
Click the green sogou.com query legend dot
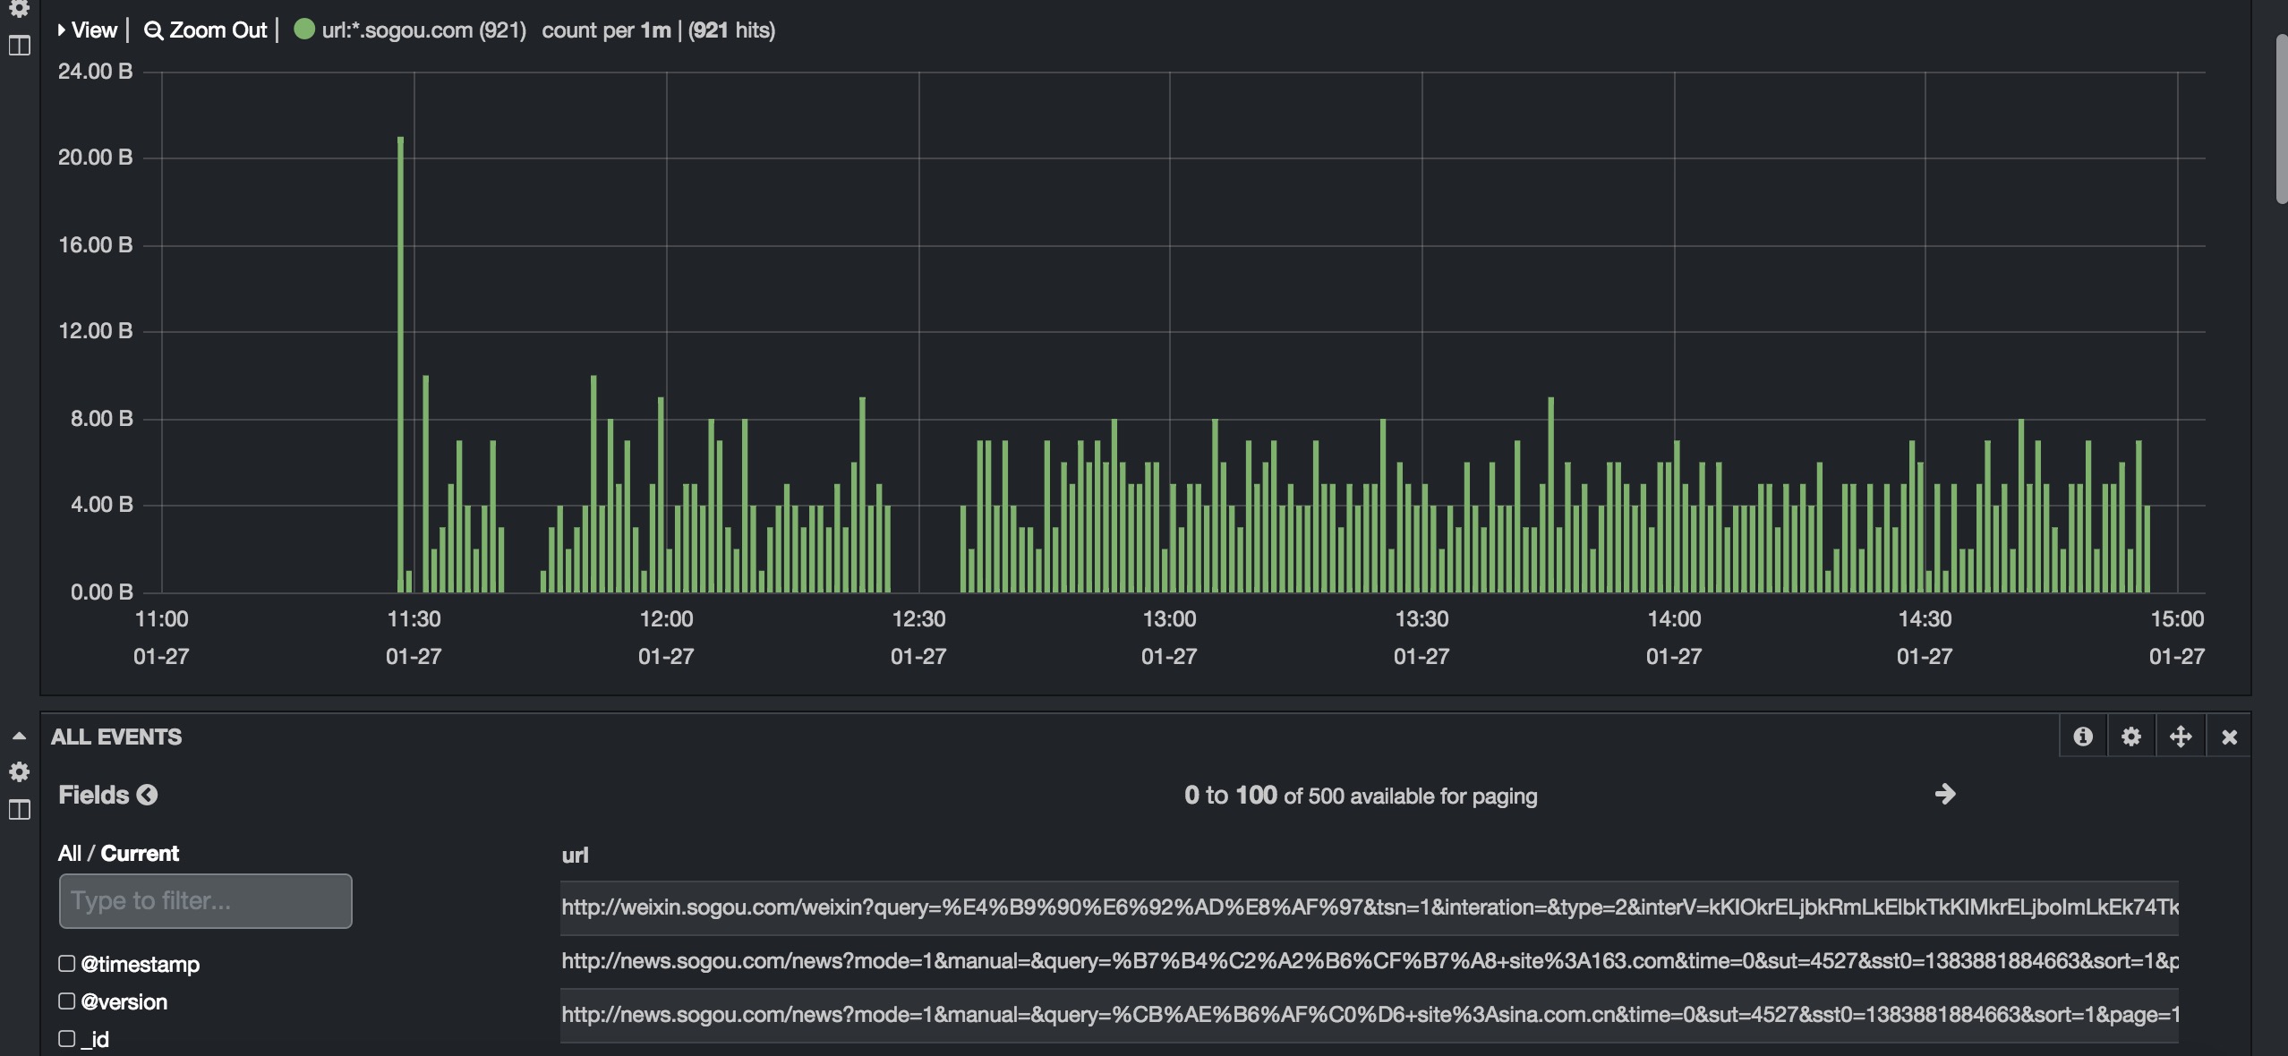pyautogui.click(x=304, y=30)
